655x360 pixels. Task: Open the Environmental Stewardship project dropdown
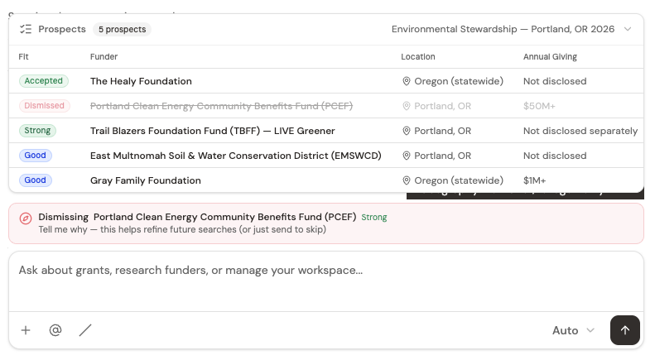pyautogui.click(x=511, y=29)
